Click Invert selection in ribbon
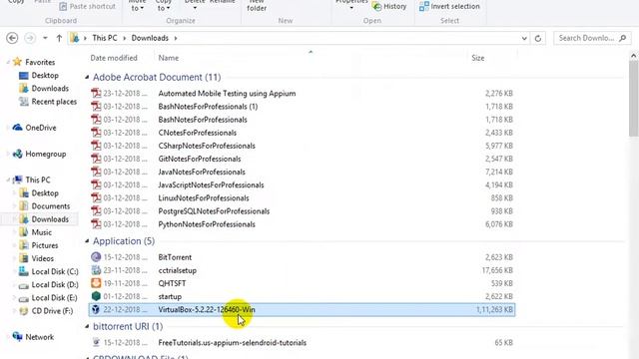The image size is (639, 359). pyautogui.click(x=449, y=6)
